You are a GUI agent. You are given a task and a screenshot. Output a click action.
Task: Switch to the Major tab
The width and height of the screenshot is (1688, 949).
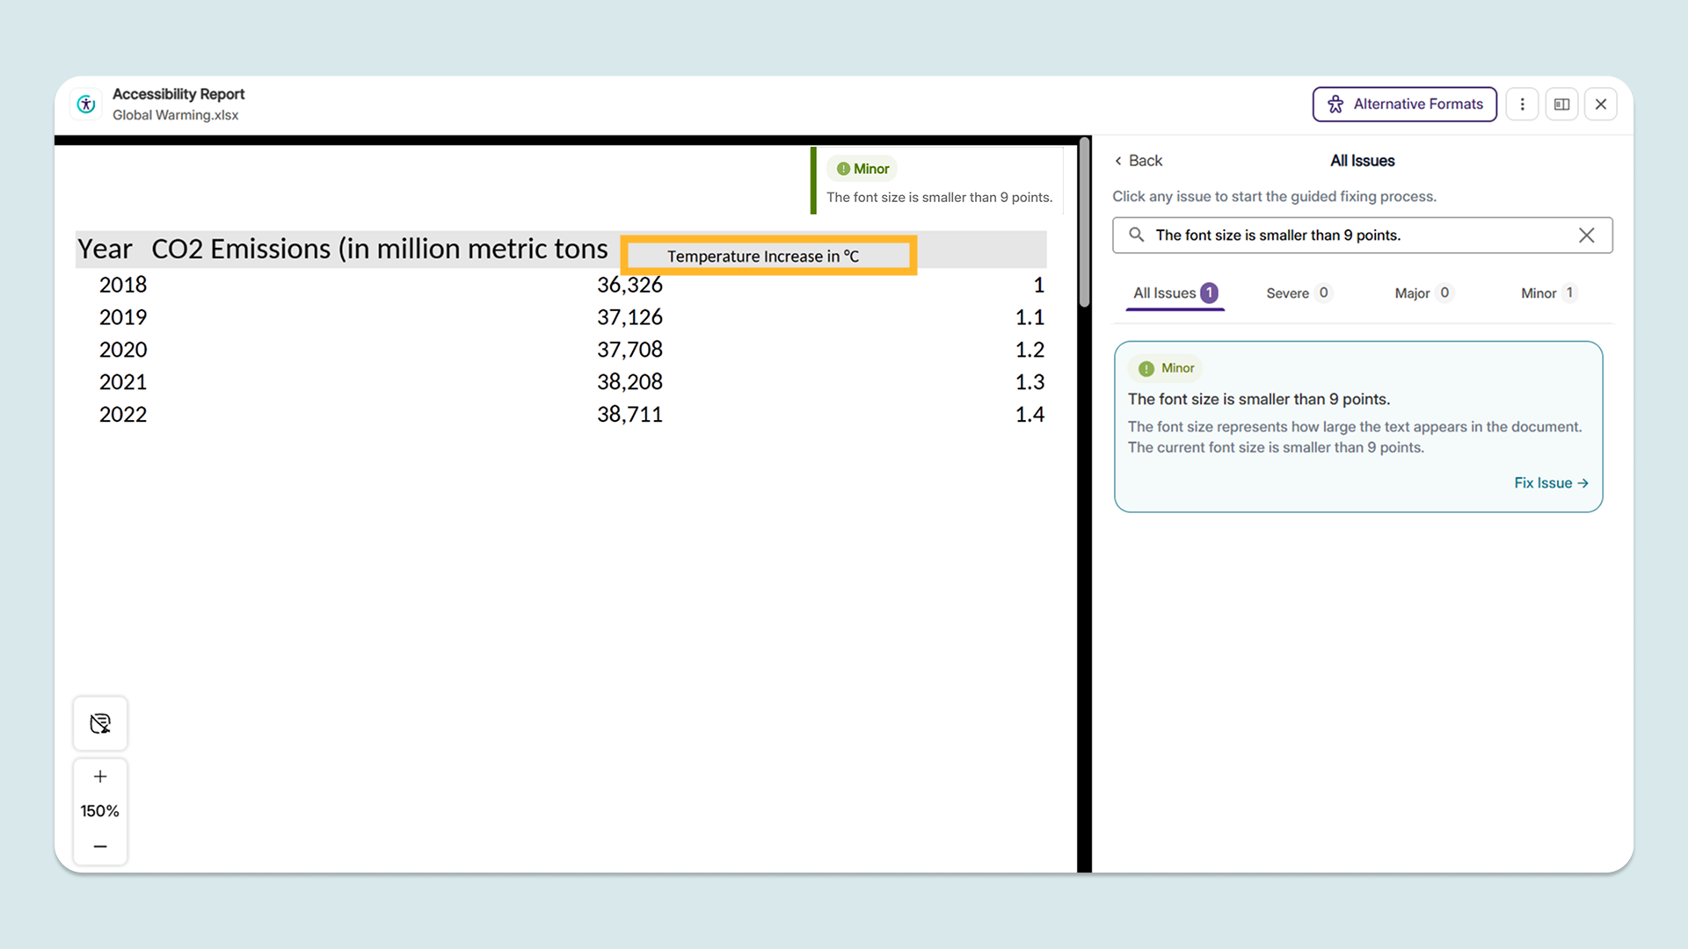point(1423,293)
